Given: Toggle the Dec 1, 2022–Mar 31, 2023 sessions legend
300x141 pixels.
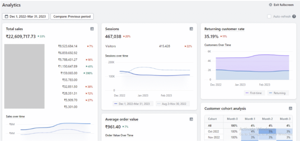Looking at the screenshot, I should point(133,103).
